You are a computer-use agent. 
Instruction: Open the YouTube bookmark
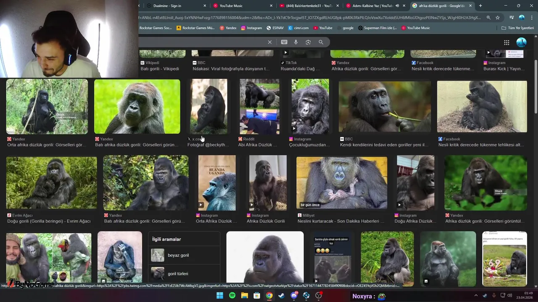click(x=323, y=28)
